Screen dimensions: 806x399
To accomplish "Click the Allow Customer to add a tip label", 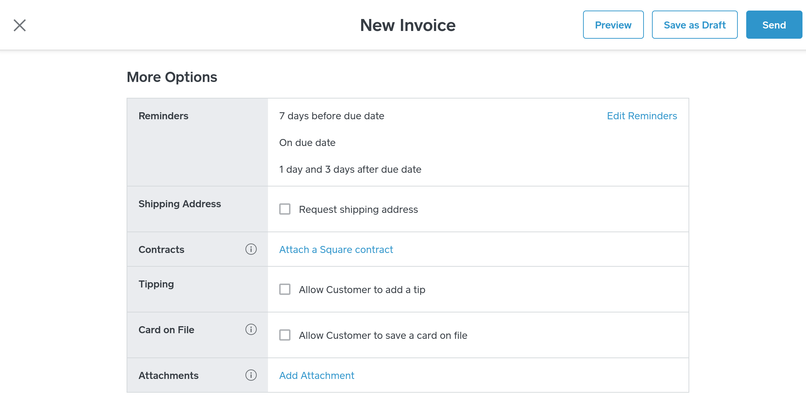I will coord(362,290).
